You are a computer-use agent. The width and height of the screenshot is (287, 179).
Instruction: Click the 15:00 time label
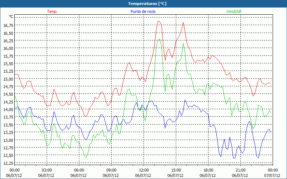(x=176, y=170)
